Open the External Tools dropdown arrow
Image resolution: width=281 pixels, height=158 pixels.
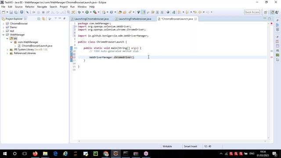click(98, 12)
